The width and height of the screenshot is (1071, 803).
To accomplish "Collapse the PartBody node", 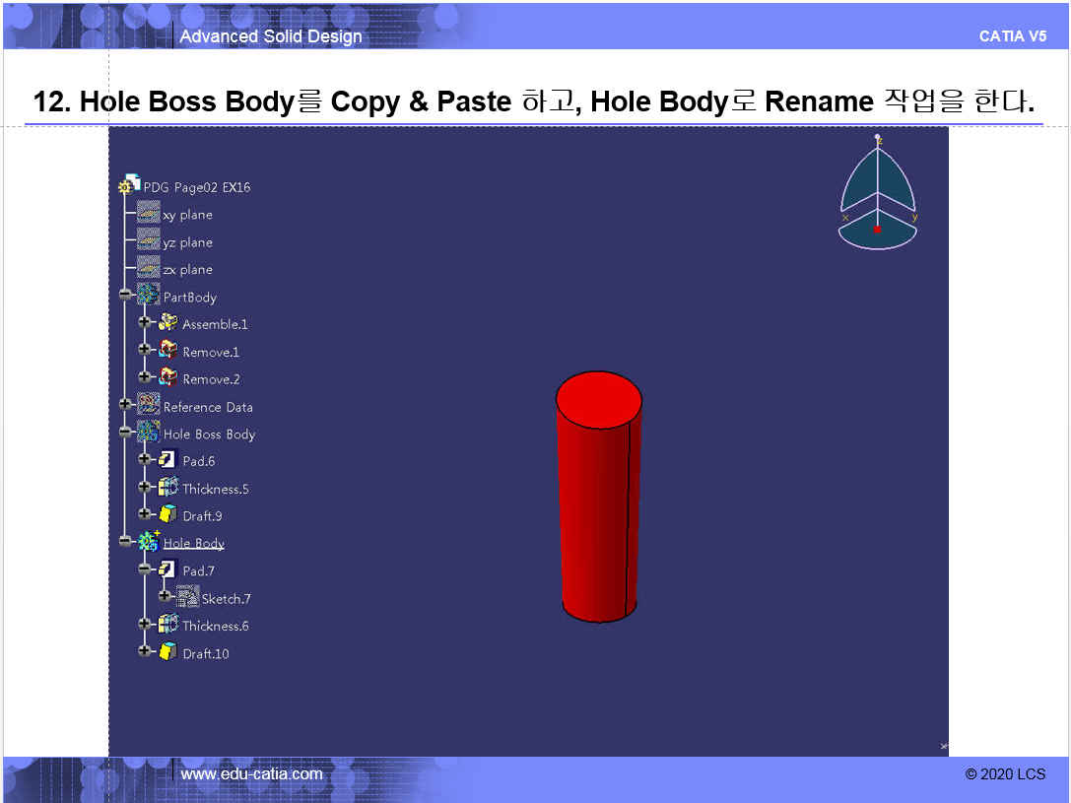I will click(x=125, y=296).
